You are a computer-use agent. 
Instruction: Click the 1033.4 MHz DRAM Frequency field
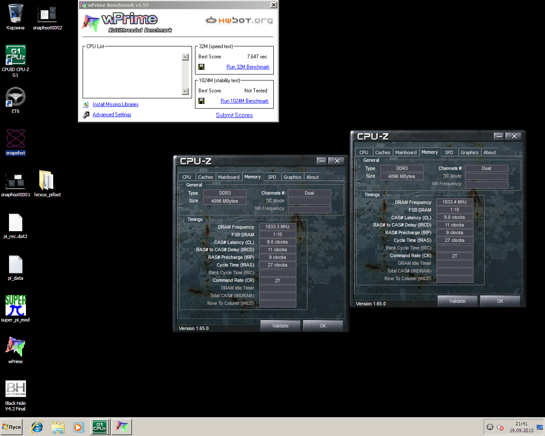pyautogui.click(x=455, y=202)
